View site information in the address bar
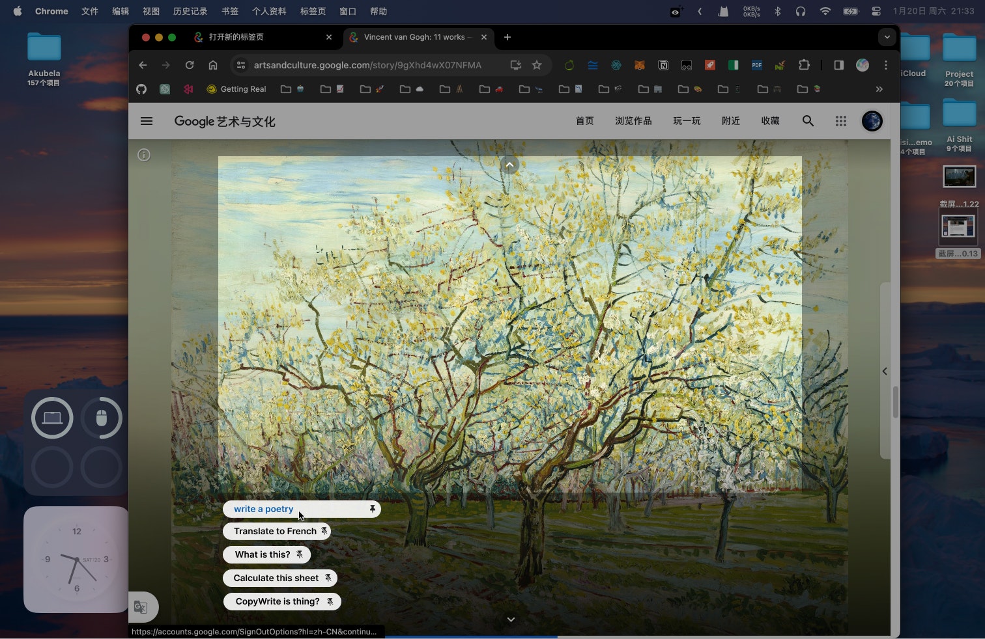The image size is (985, 639). pyautogui.click(x=241, y=65)
